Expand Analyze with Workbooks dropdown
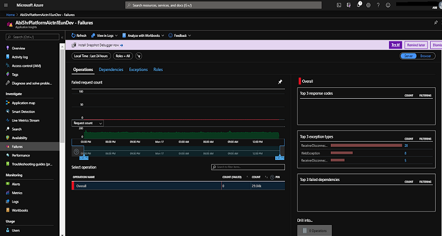 click(143, 36)
